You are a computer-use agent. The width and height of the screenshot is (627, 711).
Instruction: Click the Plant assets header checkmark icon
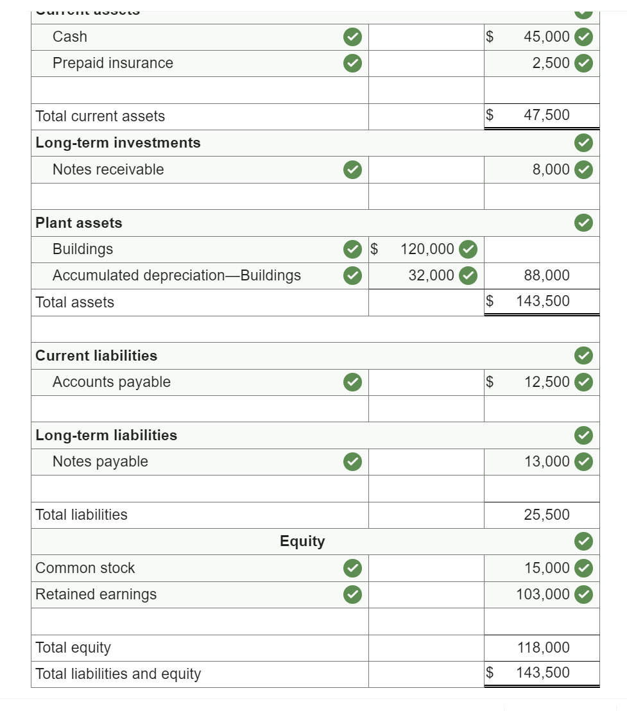click(583, 223)
